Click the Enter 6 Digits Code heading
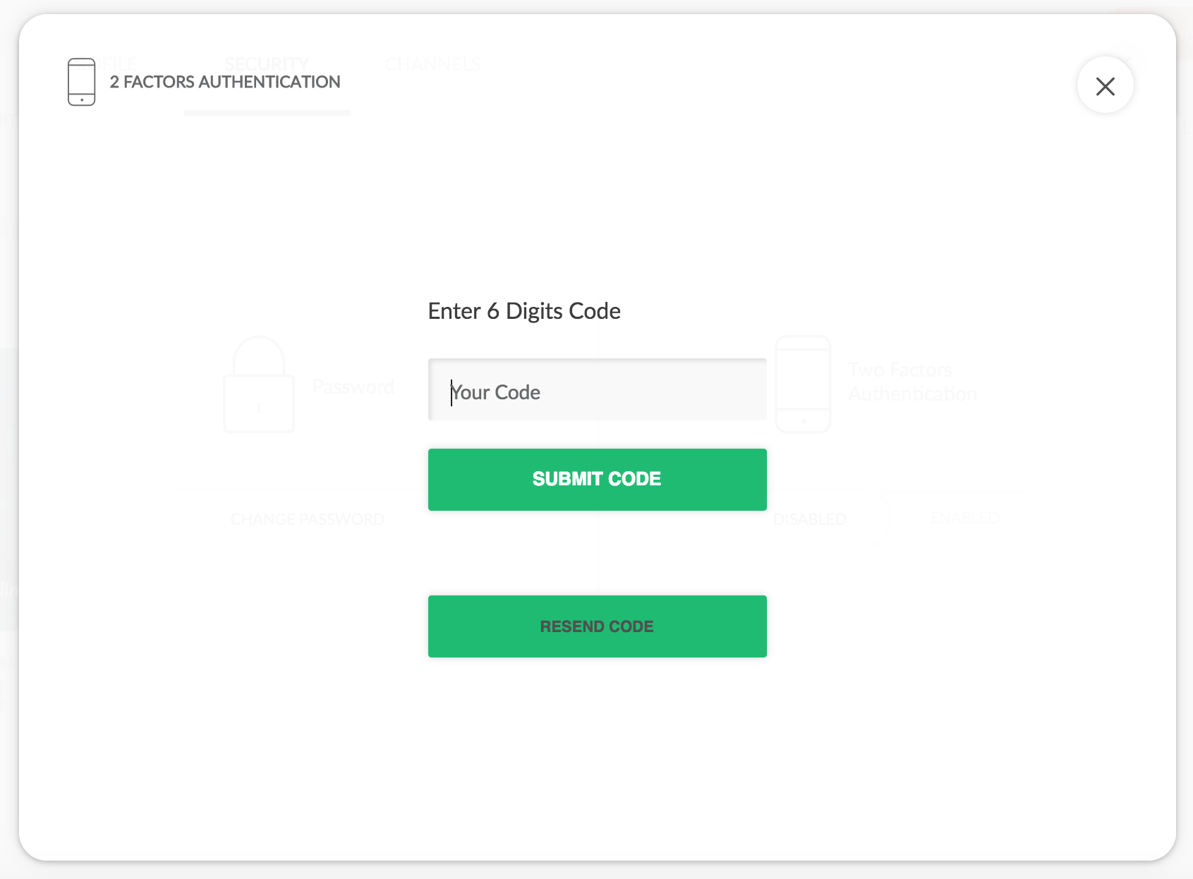This screenshot has width=1193, height=879. (524, 311)
